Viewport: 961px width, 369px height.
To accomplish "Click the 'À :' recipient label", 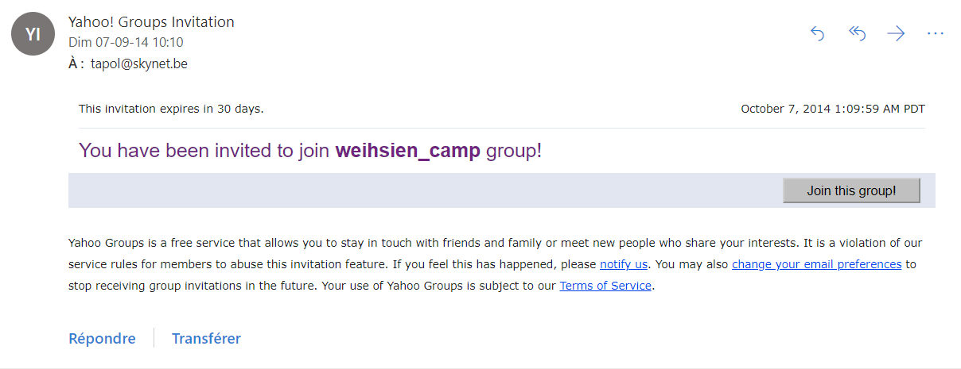I will [76, 63].
